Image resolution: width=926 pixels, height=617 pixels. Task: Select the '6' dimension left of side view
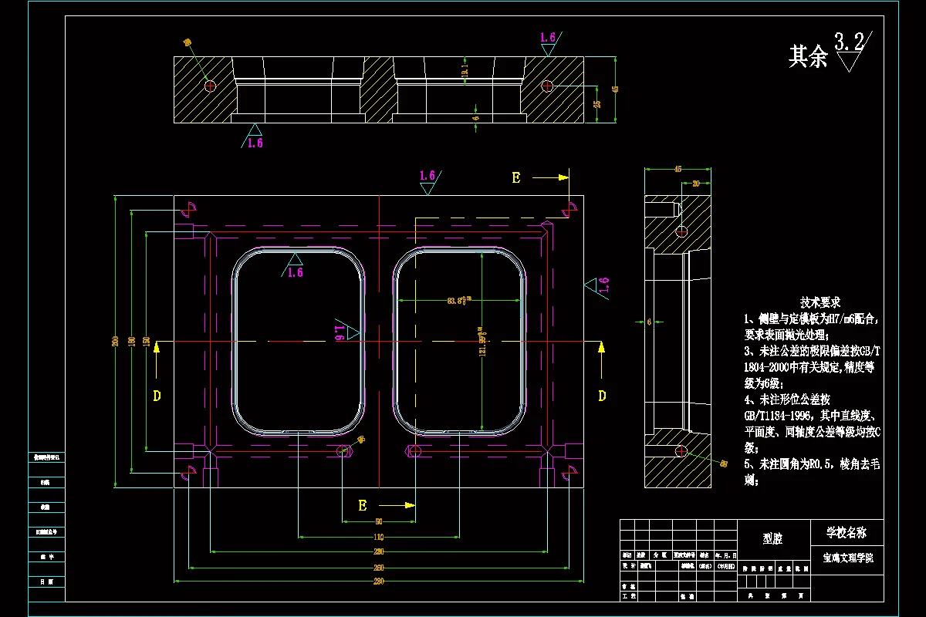pyautogui.click(x=649, y=321)
